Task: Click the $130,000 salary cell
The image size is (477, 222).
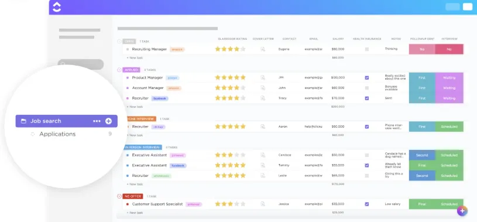Action: point(338,78)
